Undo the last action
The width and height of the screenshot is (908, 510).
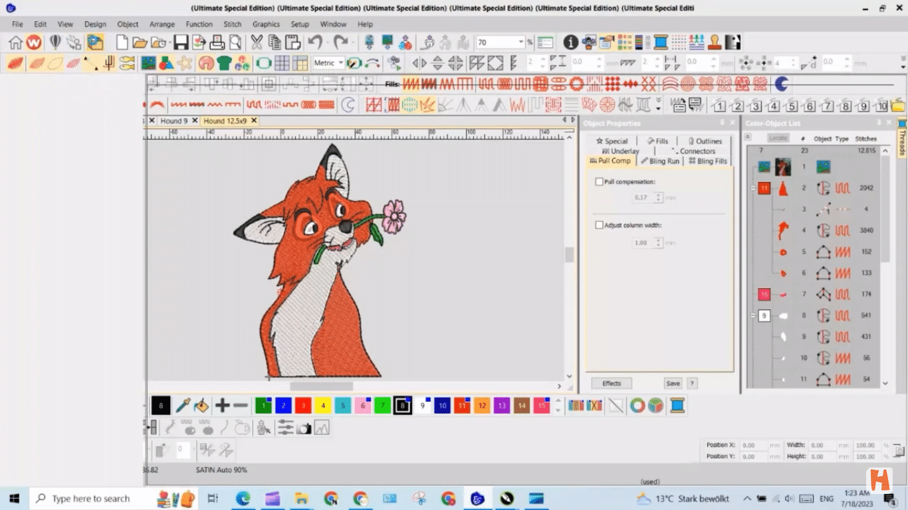(x=315, y=42)
